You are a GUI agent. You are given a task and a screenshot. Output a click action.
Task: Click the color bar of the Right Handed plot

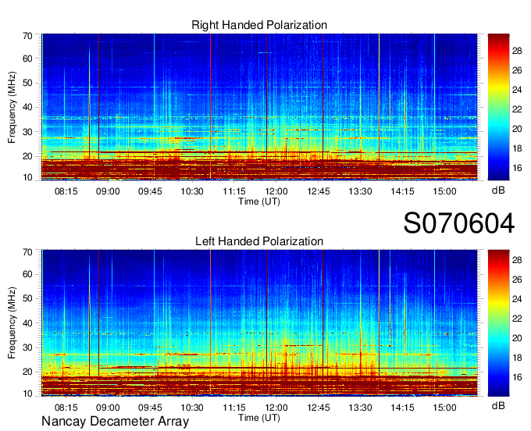498,107
